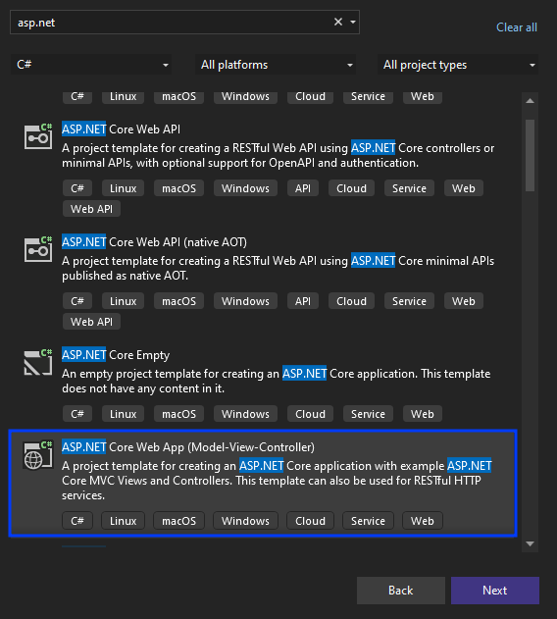Click Web API tag under native AOT template

pos(91,322)
